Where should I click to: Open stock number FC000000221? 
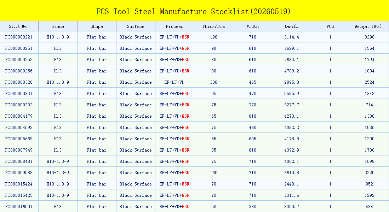pyautogui.click(x=19, y=37)
